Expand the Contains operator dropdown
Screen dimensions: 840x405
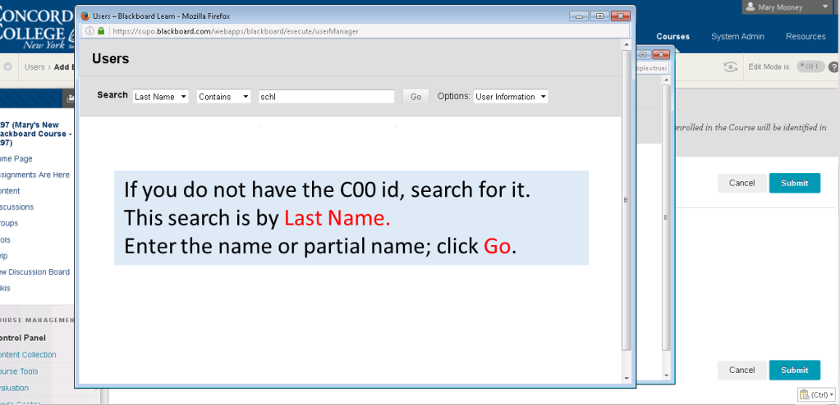[x=223, y=97]
